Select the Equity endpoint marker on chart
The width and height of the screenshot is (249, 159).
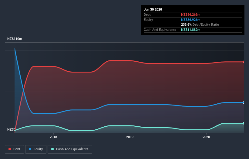point(244,102)
